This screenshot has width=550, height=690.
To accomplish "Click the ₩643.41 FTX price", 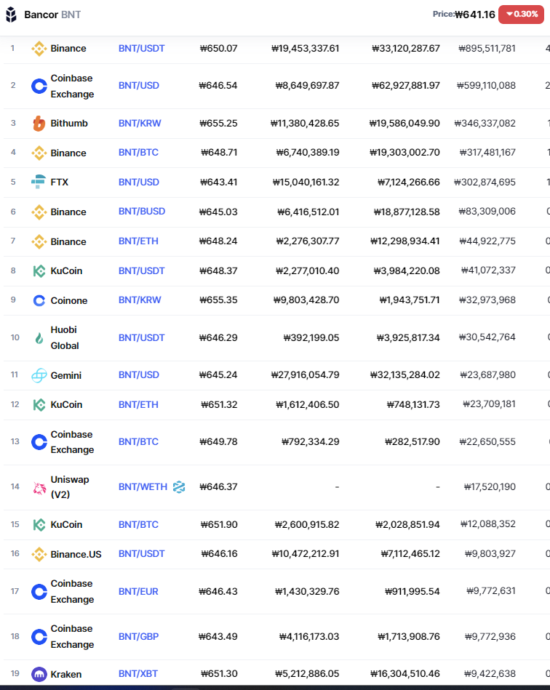I will coord(218,182).
